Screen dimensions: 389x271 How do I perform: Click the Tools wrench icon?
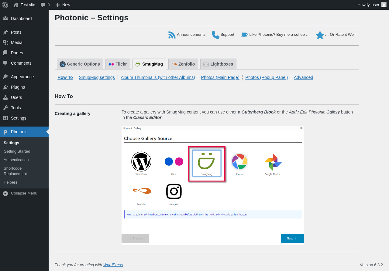(x=5, y=108)
